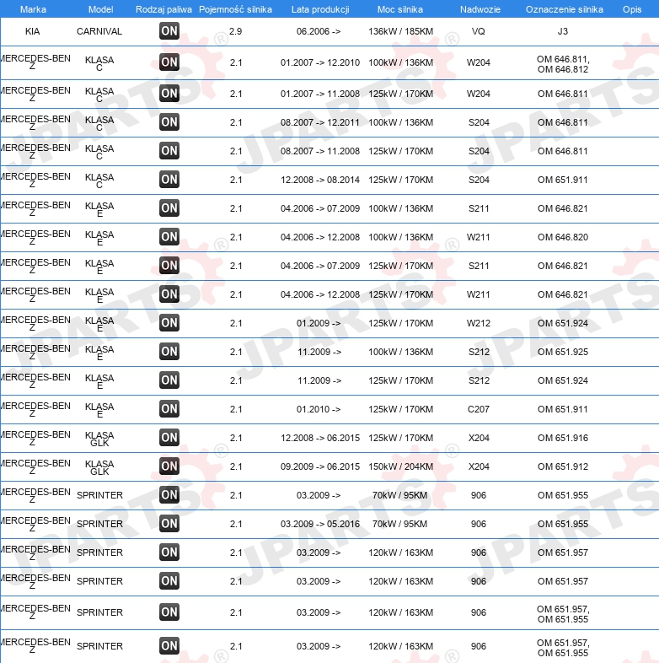Select the J3 engine code cell

tap(563, 31)
